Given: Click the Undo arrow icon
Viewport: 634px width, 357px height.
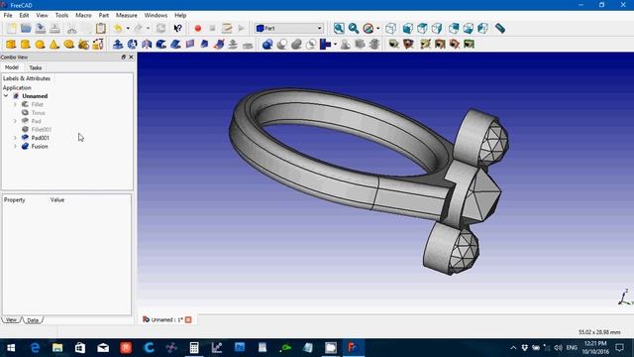Looking at the screenshot, I should (x=118, y=29).
